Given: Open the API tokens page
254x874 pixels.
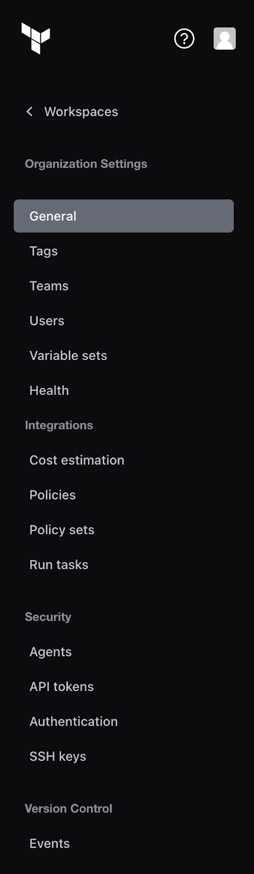Looking at the screenshot, I should point(62,687).
